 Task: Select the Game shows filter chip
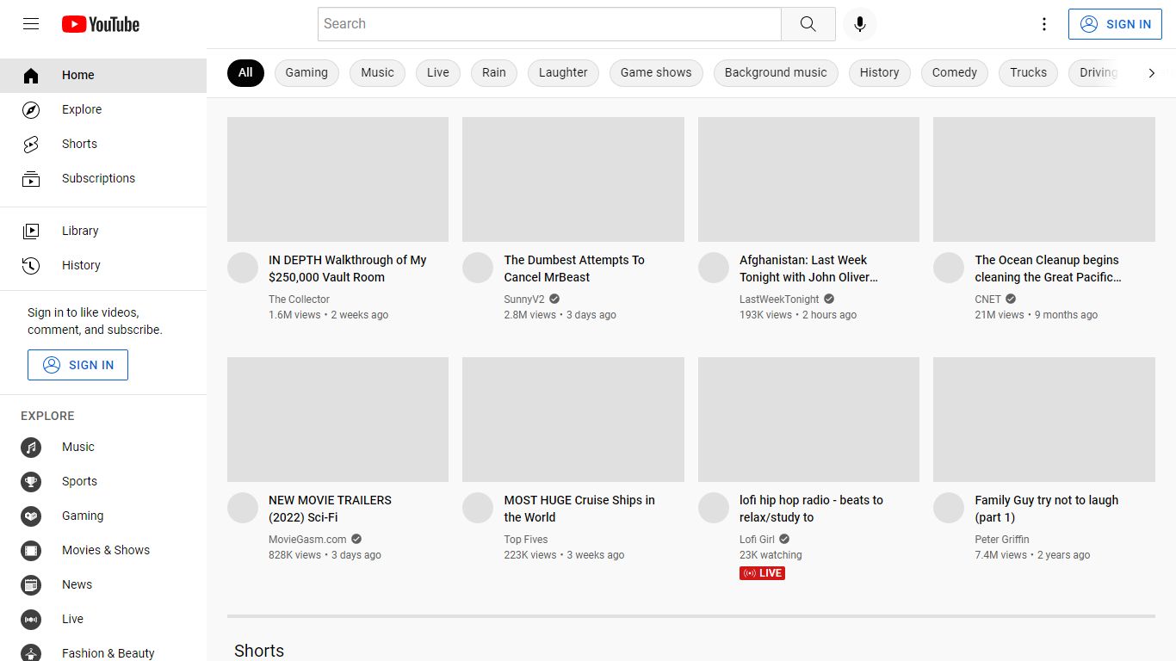click(656, 73)
